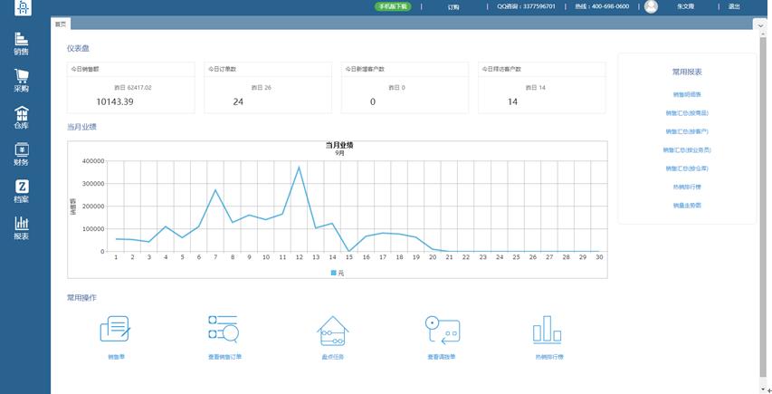Click today's sales value 10143.39
Viewport: 772px width, 394px height.
point(115,102)
